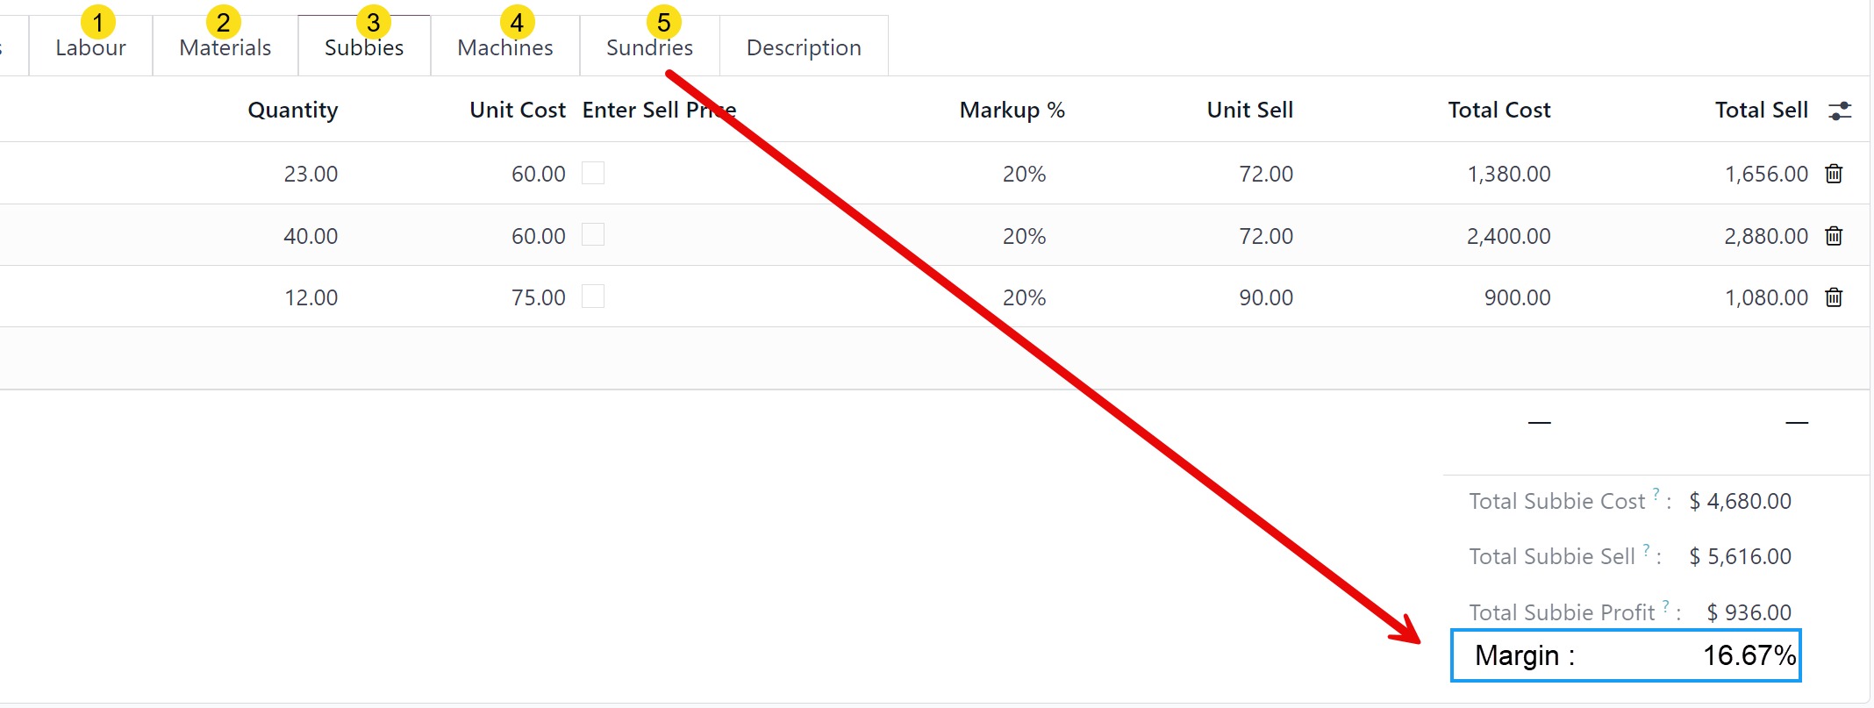
Task: Switch to the Labour tab
Action: click(90, 47)
